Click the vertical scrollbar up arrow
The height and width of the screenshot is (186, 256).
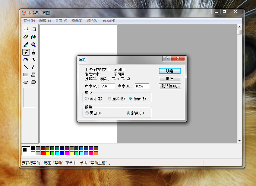coord(239,27)
